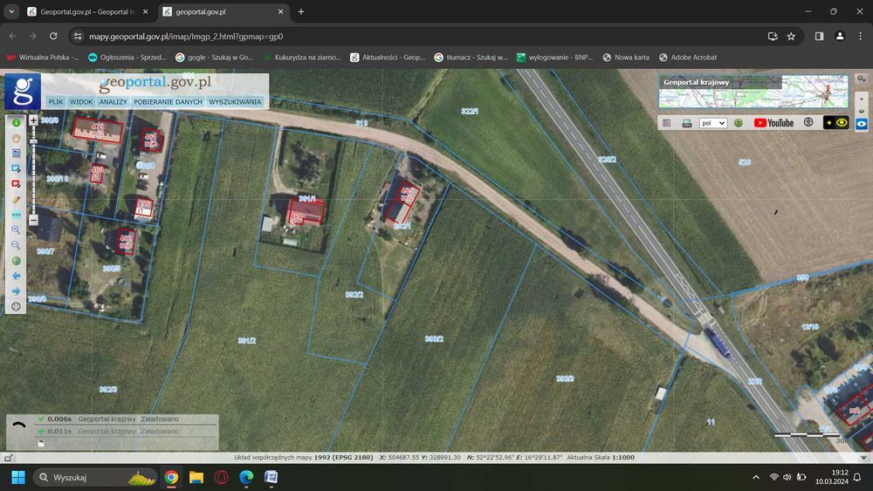
Task: Select the zoom-out magnifier tool
Action: tap(16, 245)
